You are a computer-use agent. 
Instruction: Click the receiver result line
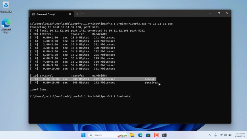[x=94, y=83]
